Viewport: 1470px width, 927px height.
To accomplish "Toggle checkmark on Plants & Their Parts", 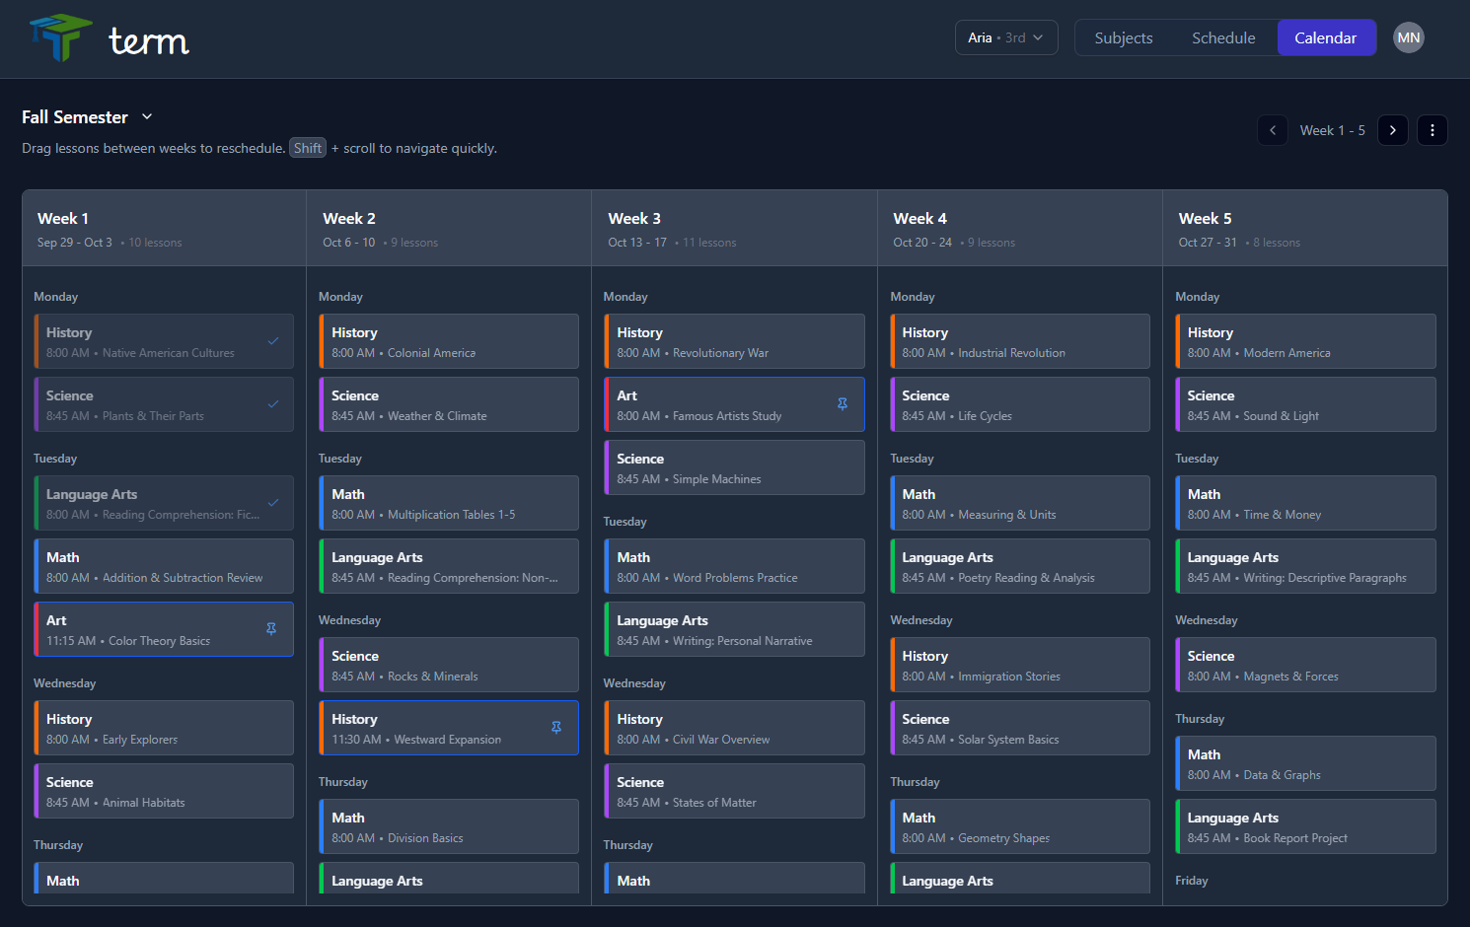I will click(x=273, y=404).
